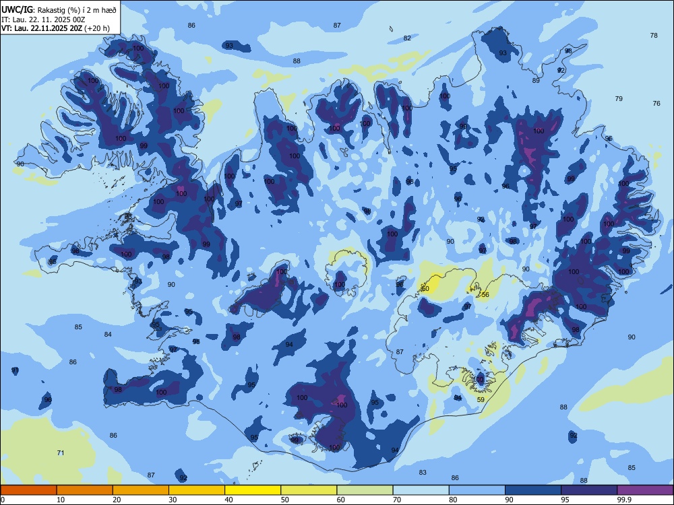Click the 10–20 orange legend swatch

pyautogui.click(x=85, y=490)
